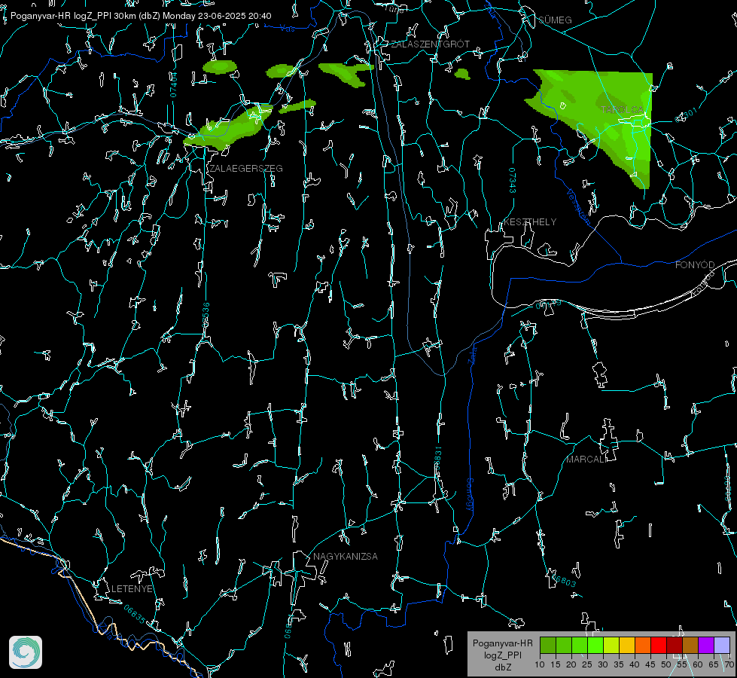Click the NAGYKANIZSA city label
This screenshot has width=737, height=678.
click(x=346, y=556)
